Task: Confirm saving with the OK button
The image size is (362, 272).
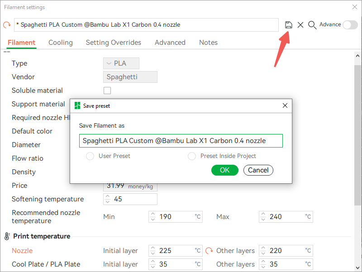Action: (224, 170)
